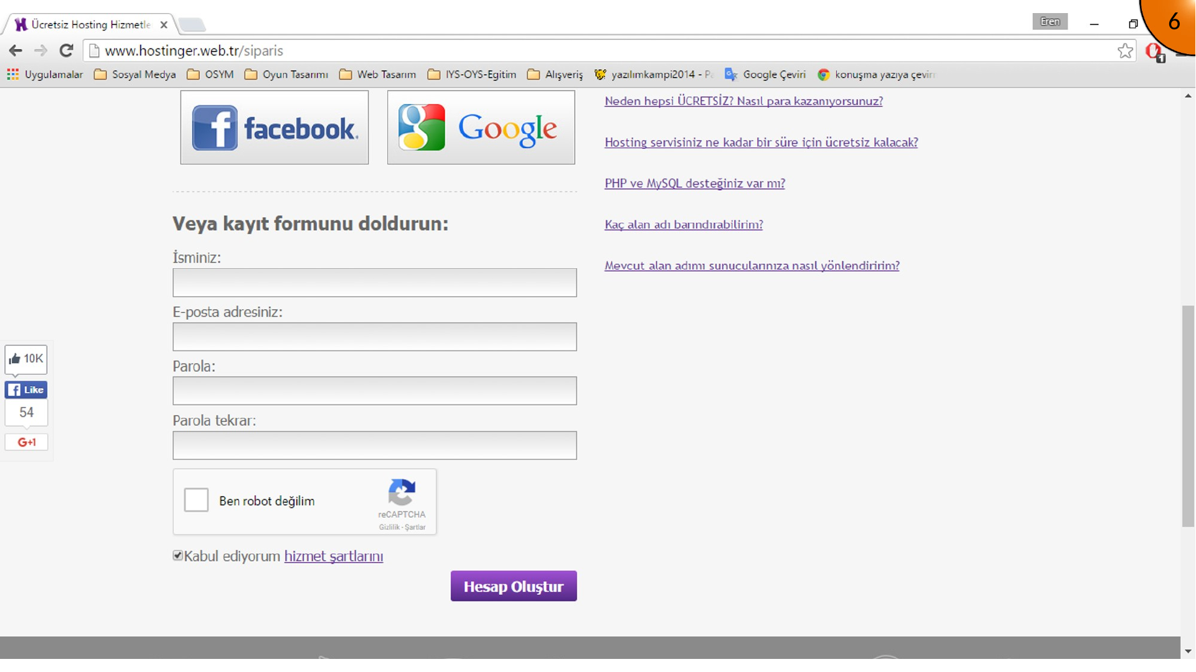Open Neden hepsi ÜCRETSİZ FAQ link
1196x672 pixels.
(744, 101)
